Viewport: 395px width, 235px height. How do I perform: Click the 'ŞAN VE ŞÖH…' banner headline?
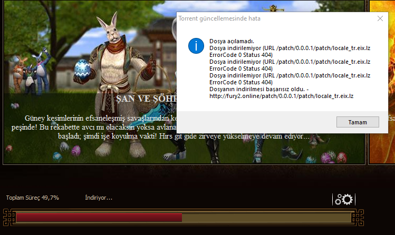[146, 99]
